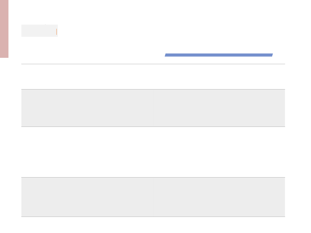Select left cell of the lower gray row

[87, 197]
